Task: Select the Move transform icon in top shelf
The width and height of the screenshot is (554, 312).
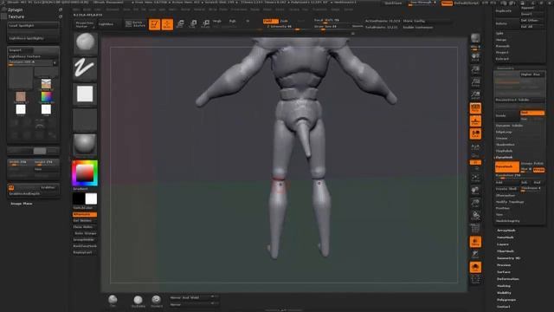Action: [180, 24]
